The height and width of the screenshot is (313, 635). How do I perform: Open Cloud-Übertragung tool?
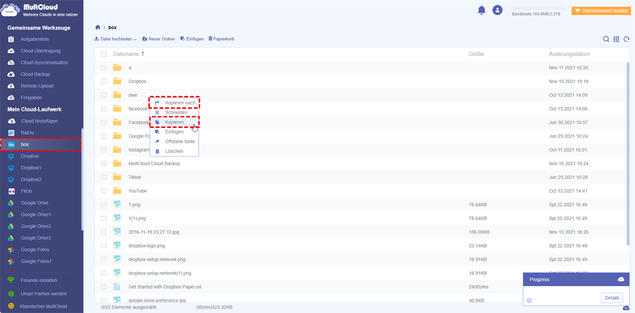[41, 51]
